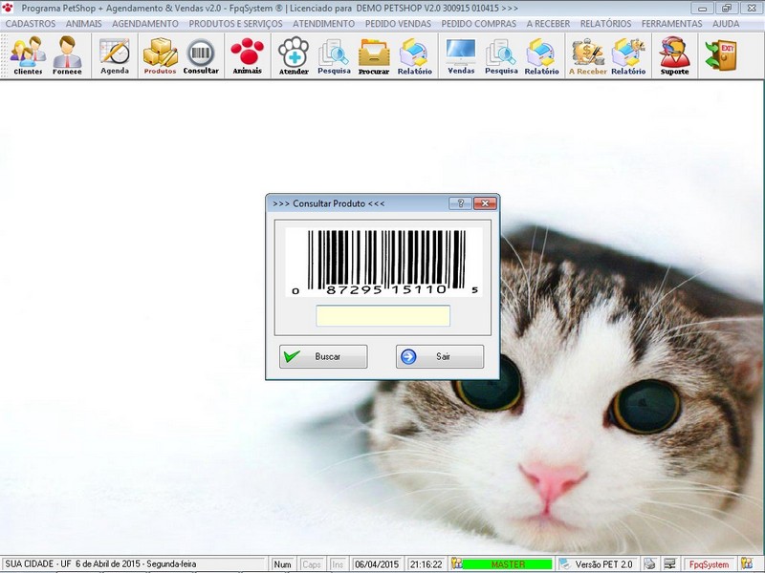Open the PEDIDO VENDAS menu
The height and width of the screenshot is (573, 765).
[398, 23]
